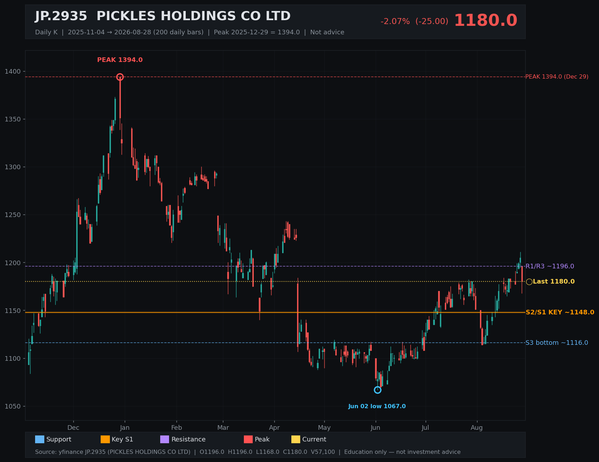Click the Mar month label on the x-axis
Image resolution: width=599 pixels, height=462 pixels.
click(x=223, y=428)
